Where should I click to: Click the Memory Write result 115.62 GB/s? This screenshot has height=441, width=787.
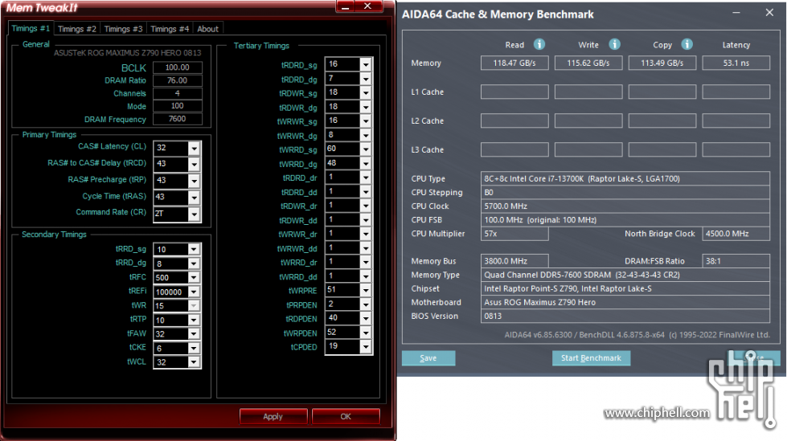coord(588,63)
